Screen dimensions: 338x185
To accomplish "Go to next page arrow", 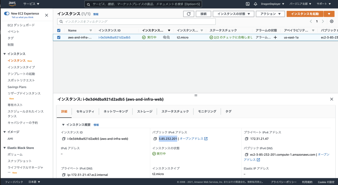I will tap(323, 21).
